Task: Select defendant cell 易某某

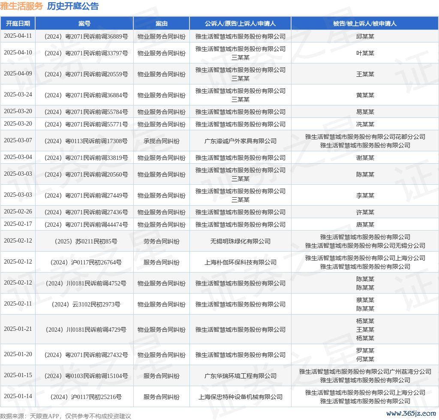Action: (x=365, y=112)
